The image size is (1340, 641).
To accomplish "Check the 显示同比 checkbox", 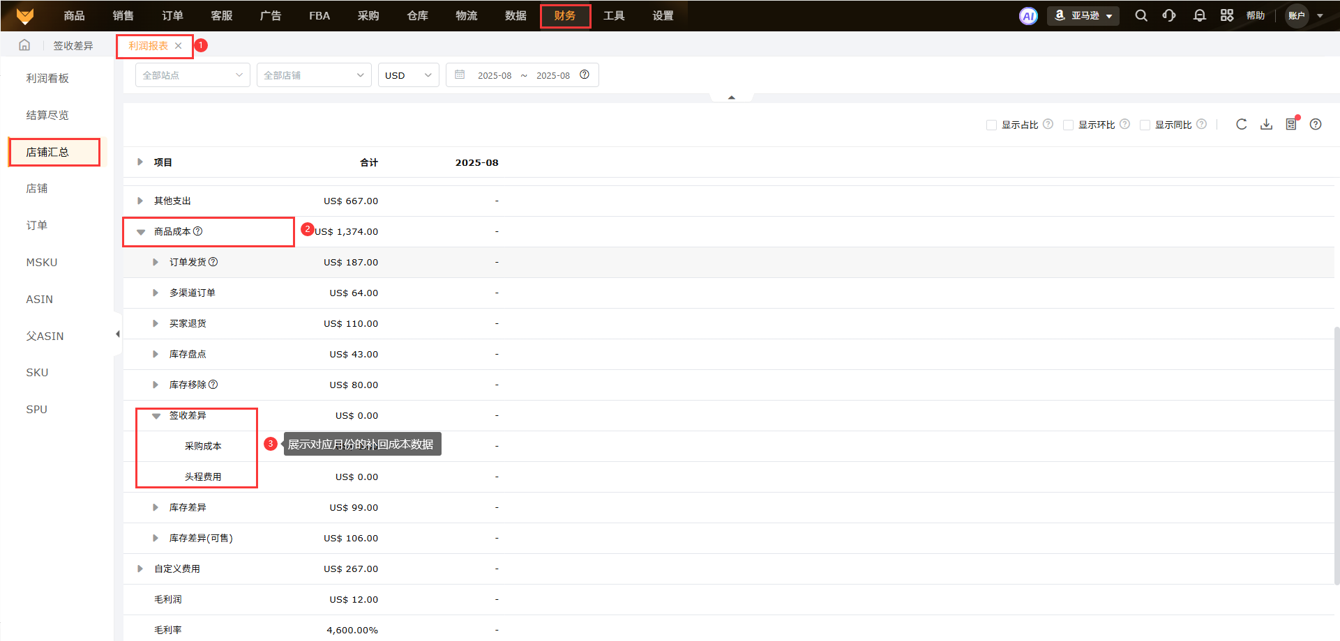I will tap(1145, 125).
